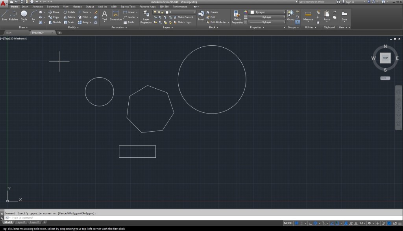Select the Trim tool
This screenshot has width=403, height=231.
(85, 12)
